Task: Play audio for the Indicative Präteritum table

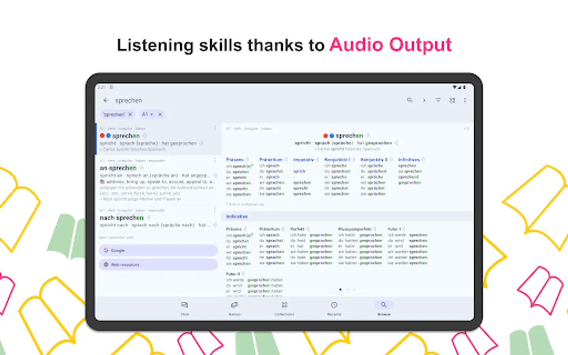Action: coord(283,229)
